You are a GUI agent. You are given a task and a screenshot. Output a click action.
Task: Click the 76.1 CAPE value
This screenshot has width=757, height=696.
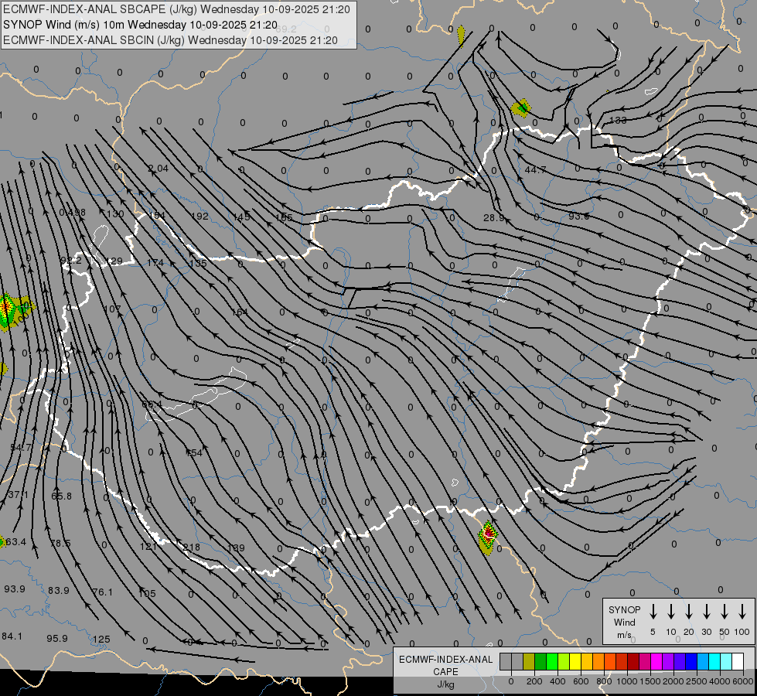tap(102, 592)
